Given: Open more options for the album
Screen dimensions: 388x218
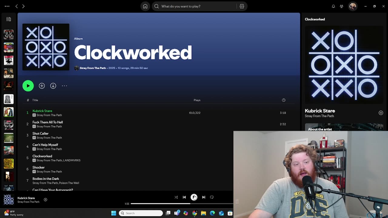Looking at the screenshot, I should (x=65, y=86).
